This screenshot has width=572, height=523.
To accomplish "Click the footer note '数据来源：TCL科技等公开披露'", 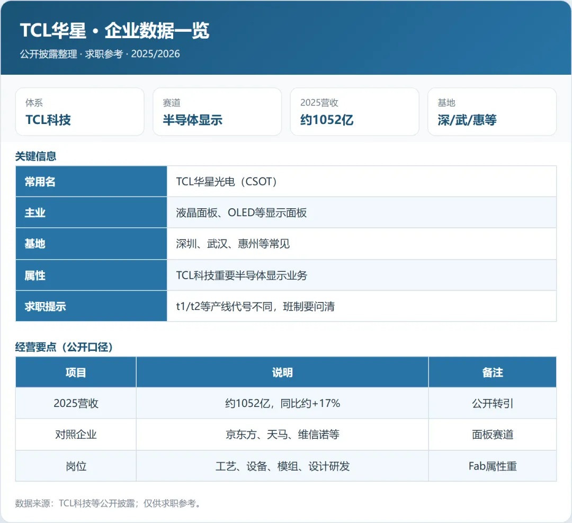I will [x=75, y=503].
